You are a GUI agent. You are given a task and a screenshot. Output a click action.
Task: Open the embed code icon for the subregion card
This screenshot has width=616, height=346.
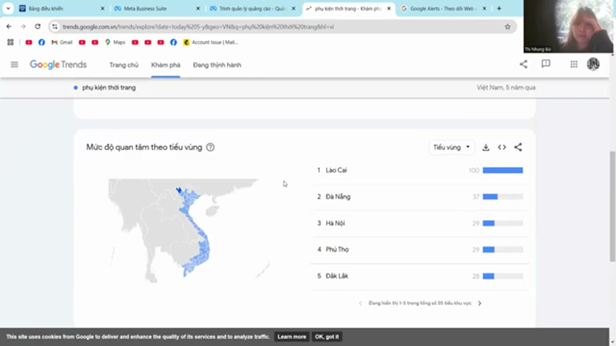coord(502,148)
